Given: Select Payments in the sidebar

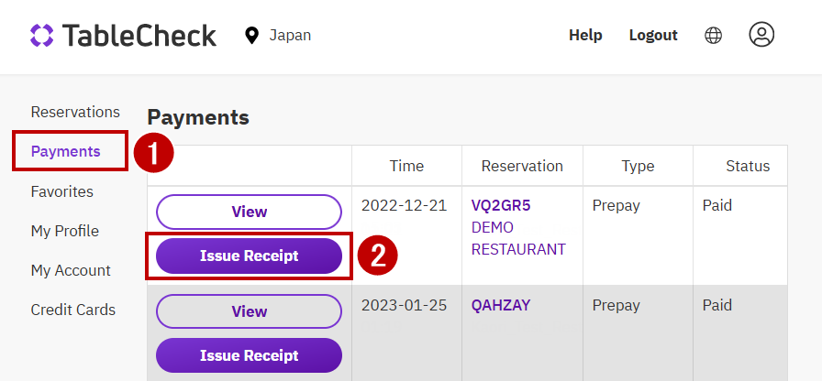Looking at the screenshot, I should click(66, 151).
